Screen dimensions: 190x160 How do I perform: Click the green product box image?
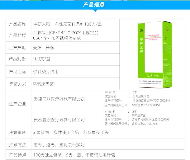coord(155,54)
